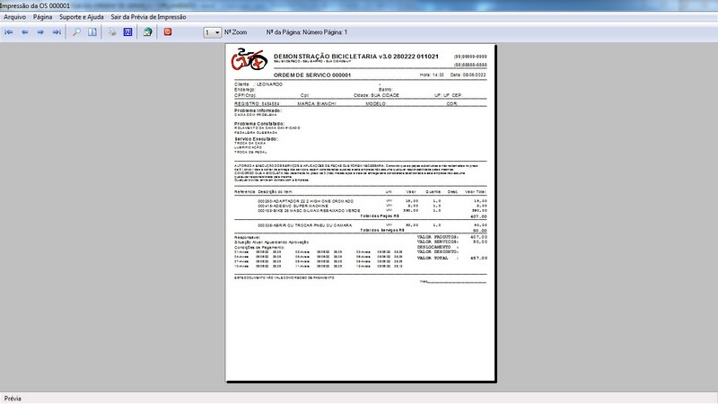Click the Servico Executado heading

pyautogui.click(x=257, y=139)
